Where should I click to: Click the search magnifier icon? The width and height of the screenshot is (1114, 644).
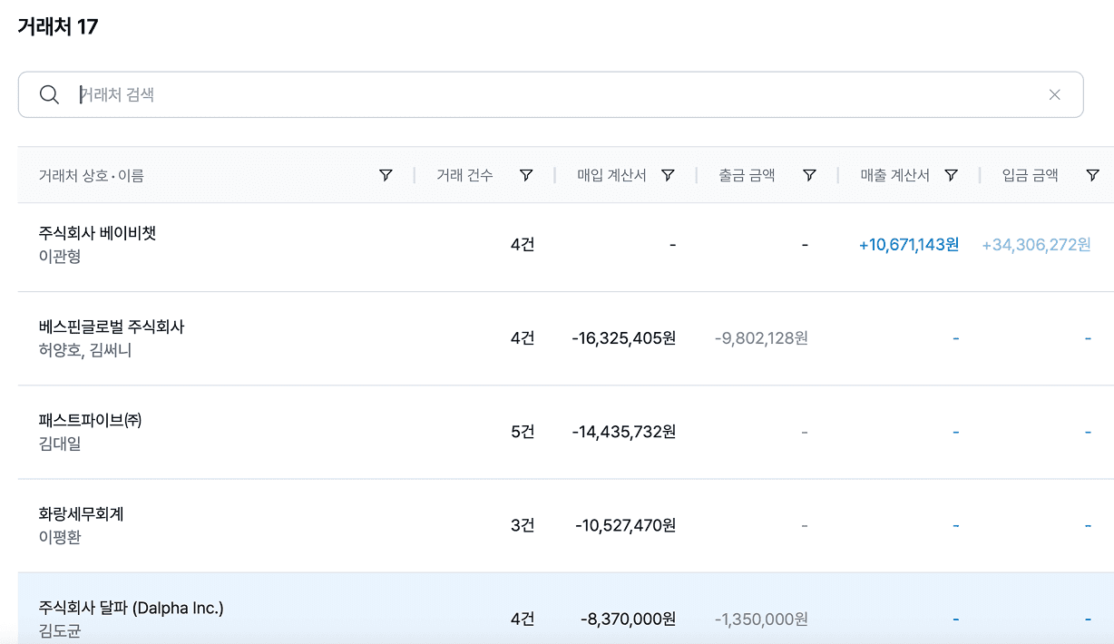click(x=49, y=94)
